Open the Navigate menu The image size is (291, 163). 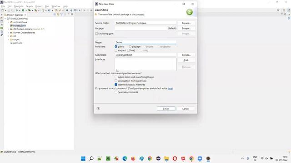[x=19, y=6]
